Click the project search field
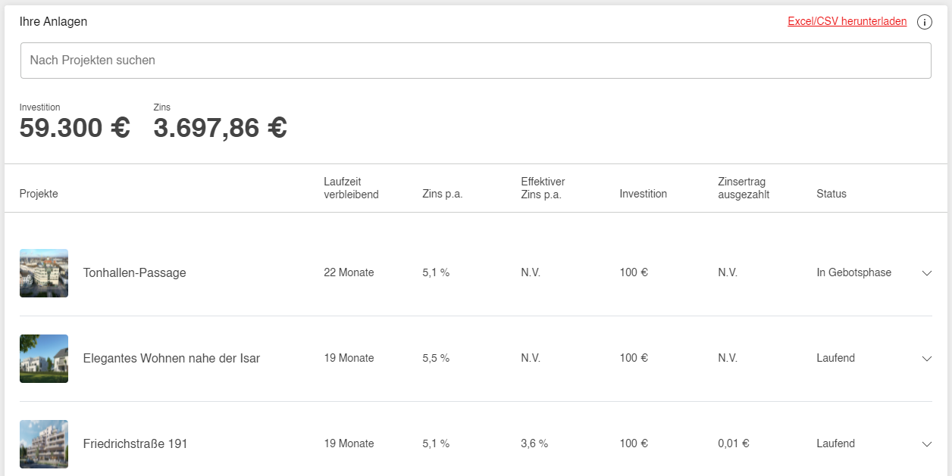Screen dimensions: 952x476 coord(475,61)
